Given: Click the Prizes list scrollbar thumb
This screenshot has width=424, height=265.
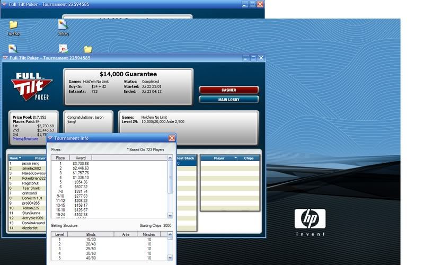Looking at the screenshot, I should [x=170, y=177].
